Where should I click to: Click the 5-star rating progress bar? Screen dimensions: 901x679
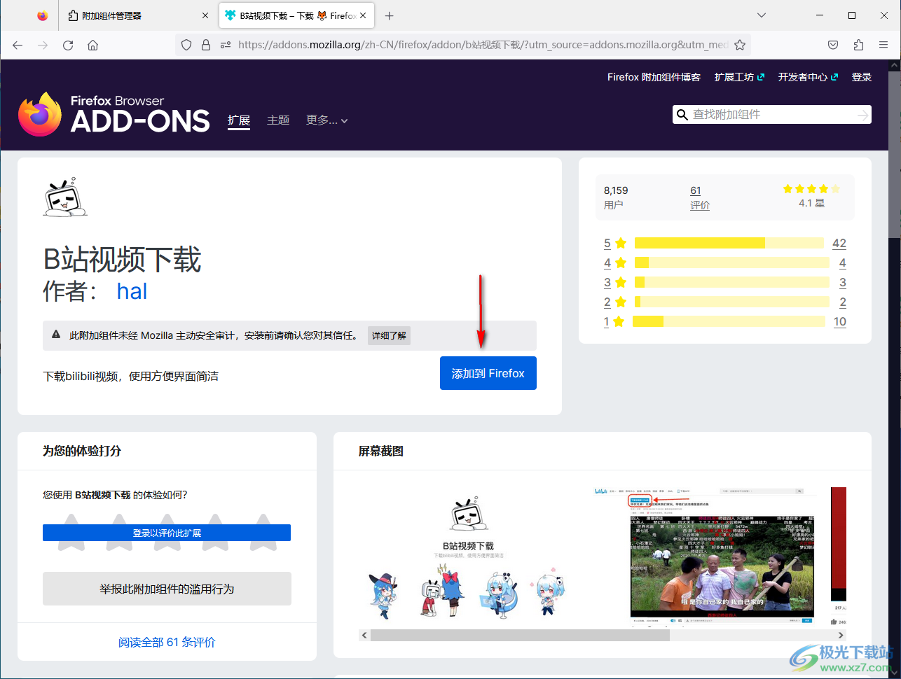pos(729,243)
